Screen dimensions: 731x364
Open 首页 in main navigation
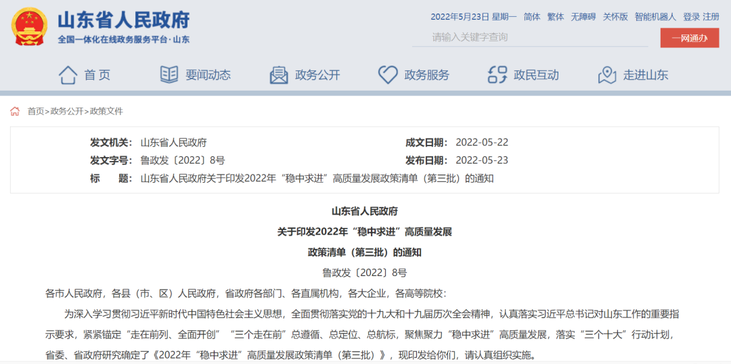tap(97, 75)
